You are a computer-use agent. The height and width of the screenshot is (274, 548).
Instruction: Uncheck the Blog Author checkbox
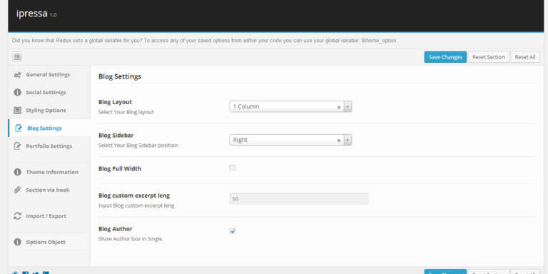[x=233, y=231]
